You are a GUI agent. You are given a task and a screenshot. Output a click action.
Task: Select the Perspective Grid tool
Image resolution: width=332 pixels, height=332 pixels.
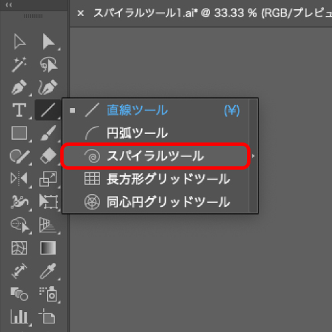(x=48, y=225)
